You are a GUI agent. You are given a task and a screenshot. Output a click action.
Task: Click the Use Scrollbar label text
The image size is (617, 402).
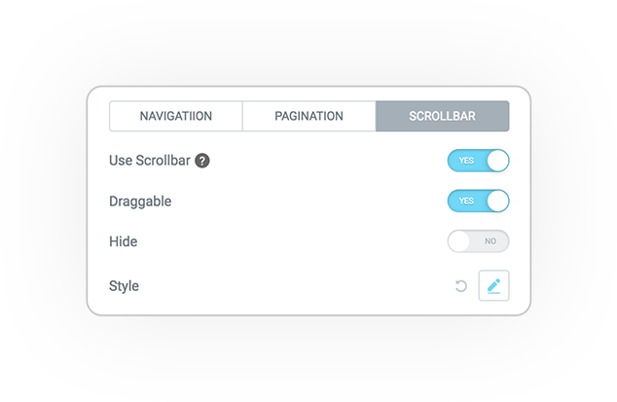(150, 161)
